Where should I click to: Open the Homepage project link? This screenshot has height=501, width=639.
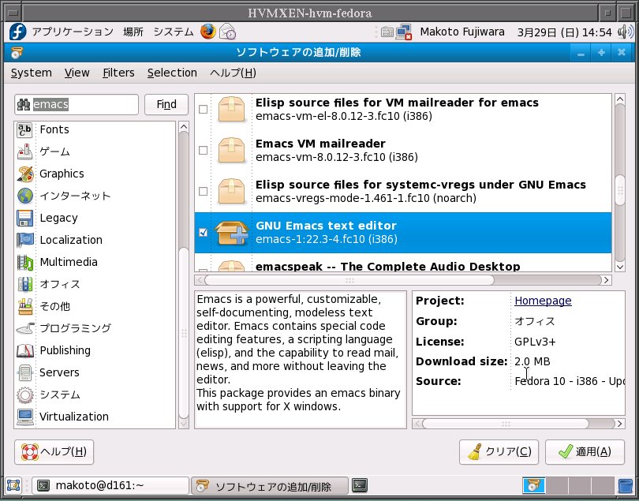pos(543,301)
